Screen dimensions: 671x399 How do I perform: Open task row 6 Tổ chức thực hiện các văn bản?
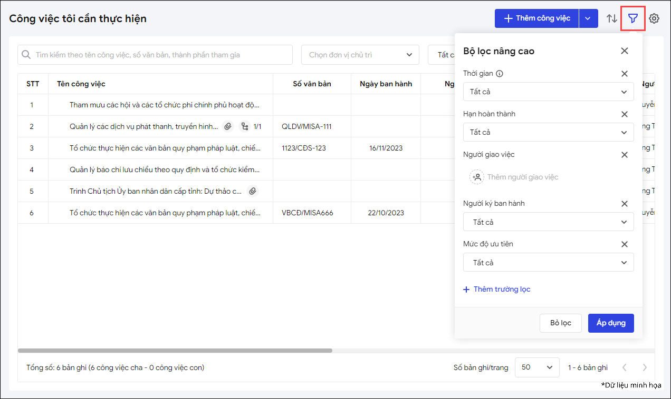(x=165, y=213)
